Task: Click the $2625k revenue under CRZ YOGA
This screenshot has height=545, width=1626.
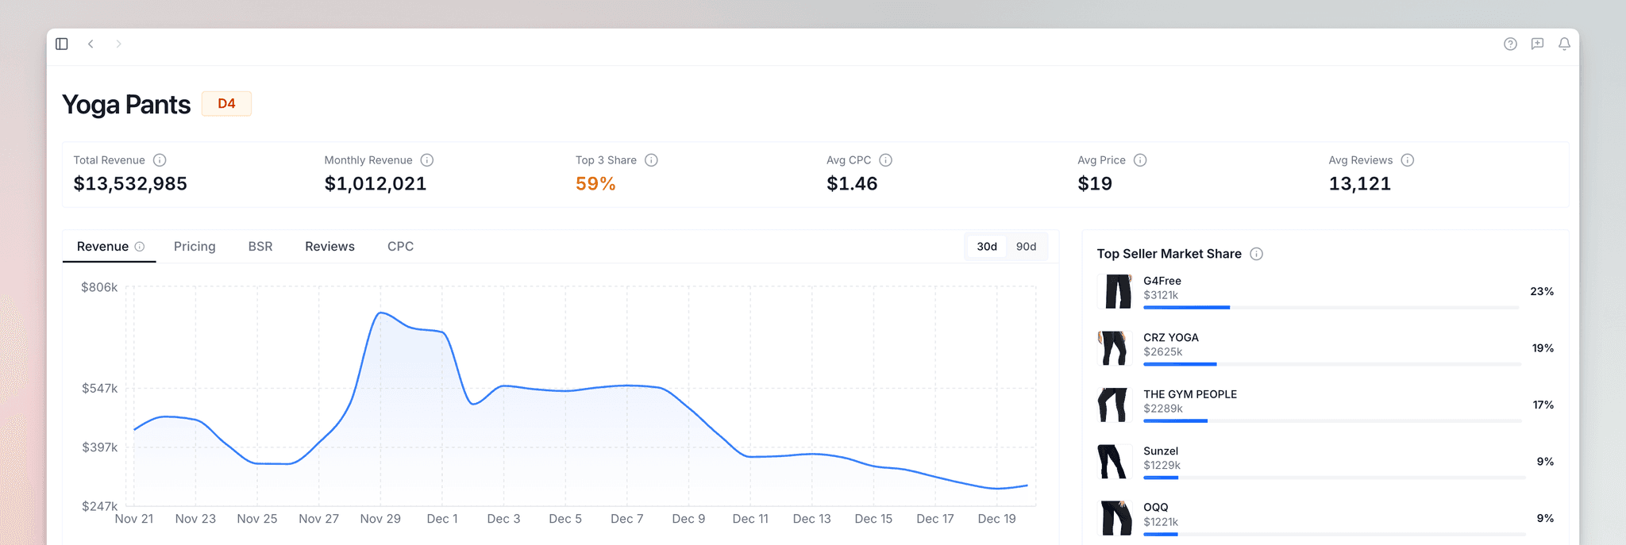Action: pos(1163,352)
